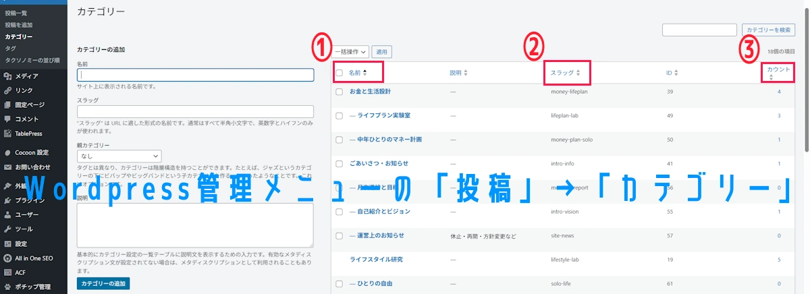Click description 休止・再開・方針変更など

click(483, 236)
